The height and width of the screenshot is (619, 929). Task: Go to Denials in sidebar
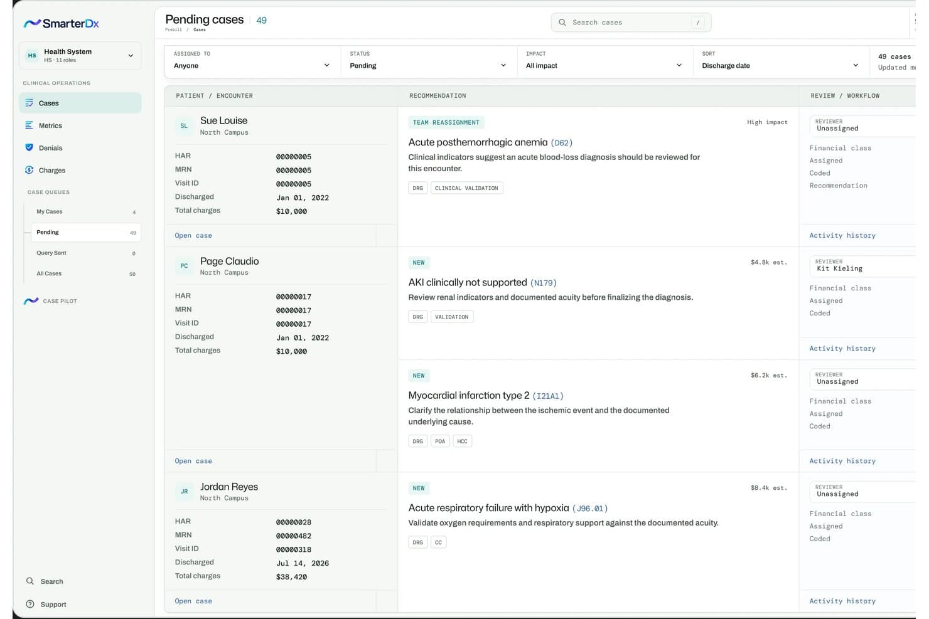click(80, 148)
